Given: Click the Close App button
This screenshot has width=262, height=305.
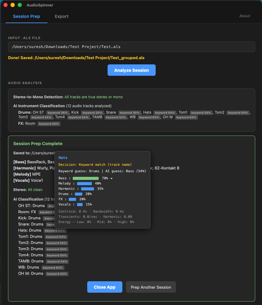Looking at the screenshot, I should (x=104, y=287).
